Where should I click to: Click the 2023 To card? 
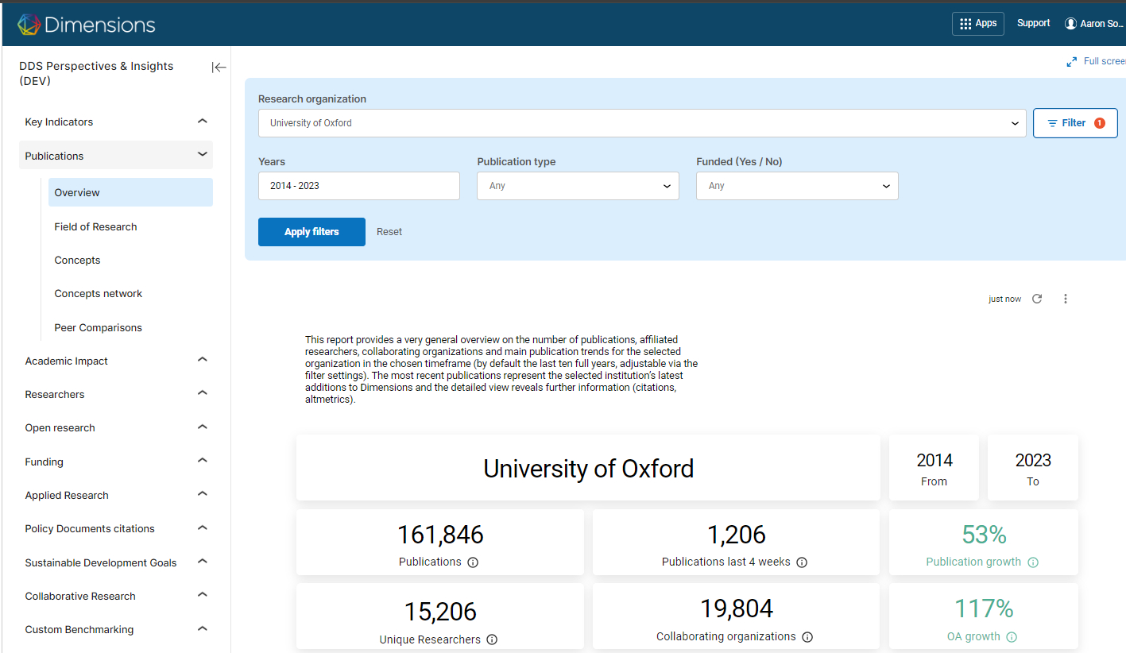click(1033, 467)
